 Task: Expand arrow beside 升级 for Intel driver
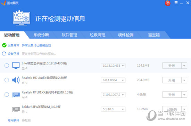184,66
